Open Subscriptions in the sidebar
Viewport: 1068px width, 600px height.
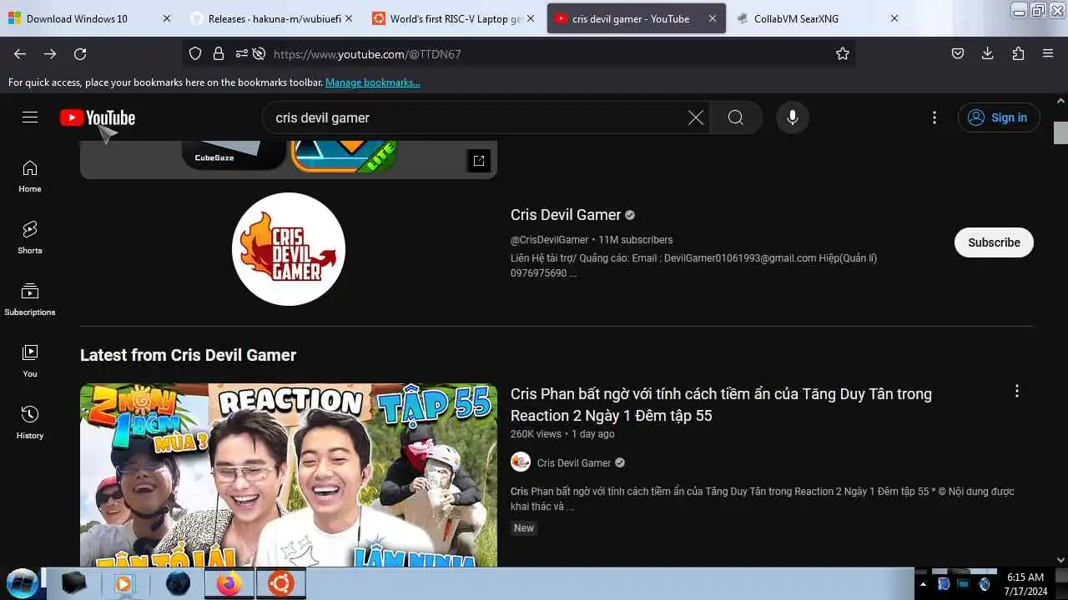[x=30, y=299]
